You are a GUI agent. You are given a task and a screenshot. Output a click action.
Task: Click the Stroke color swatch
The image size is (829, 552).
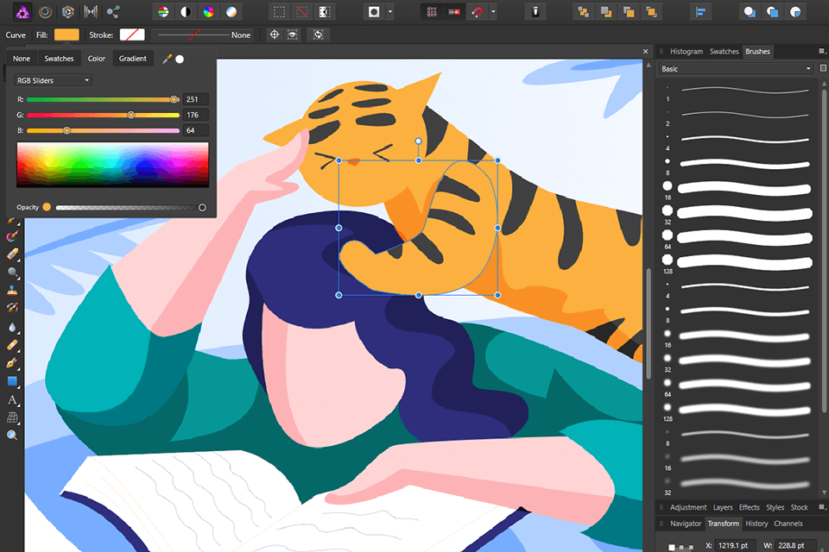point(132,34)
